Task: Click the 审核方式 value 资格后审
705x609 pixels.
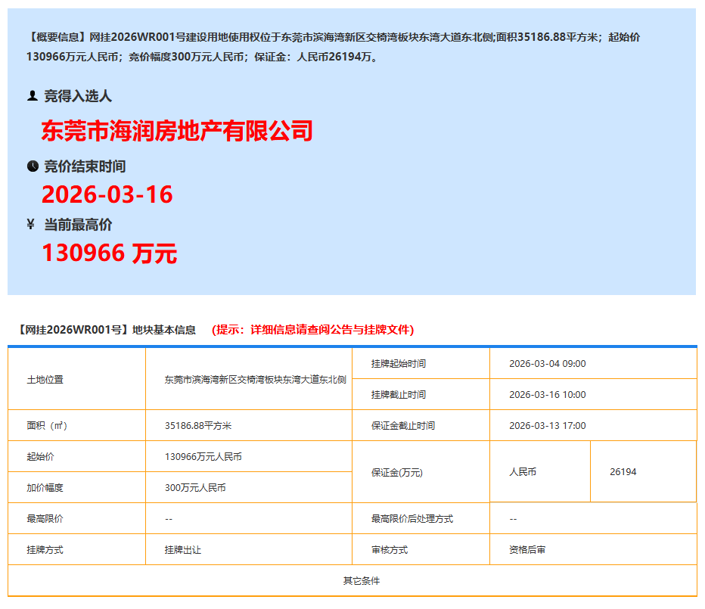Action: coord(527,549)
